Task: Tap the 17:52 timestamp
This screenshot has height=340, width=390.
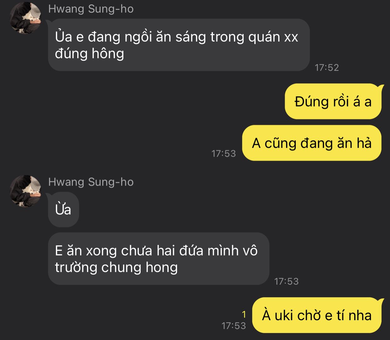Action: [x=327, y=68]
